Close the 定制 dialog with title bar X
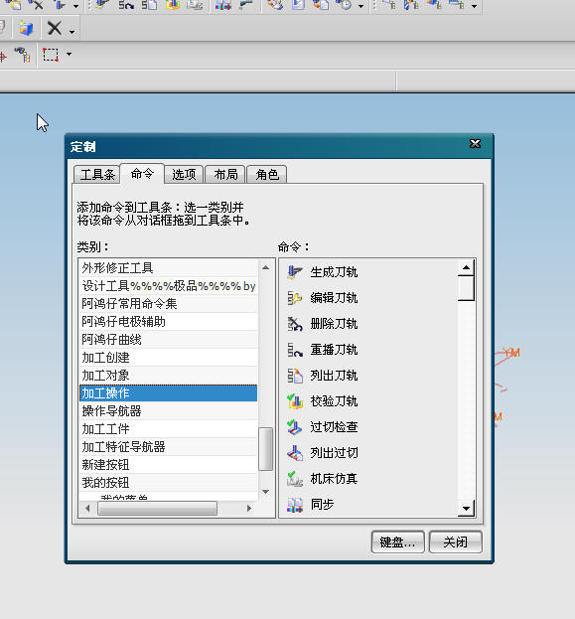575x619 pixels. 475,144
